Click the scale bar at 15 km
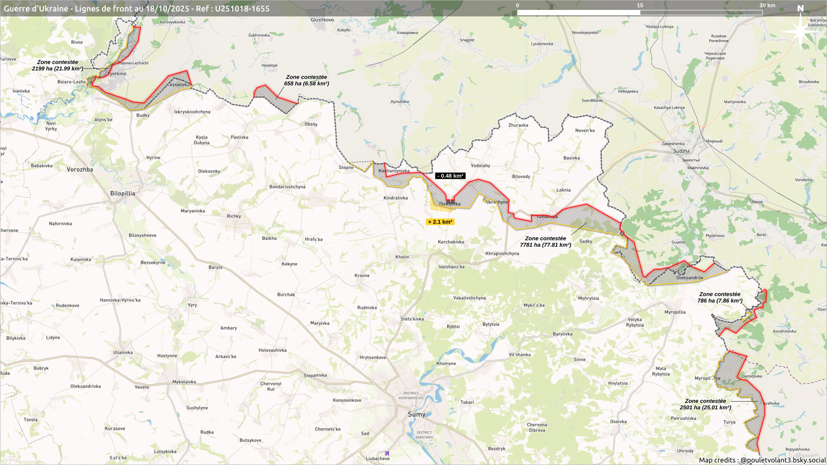The height and width of the screenshot is (465, 827). pyautogui.click(x=640, y=12)
